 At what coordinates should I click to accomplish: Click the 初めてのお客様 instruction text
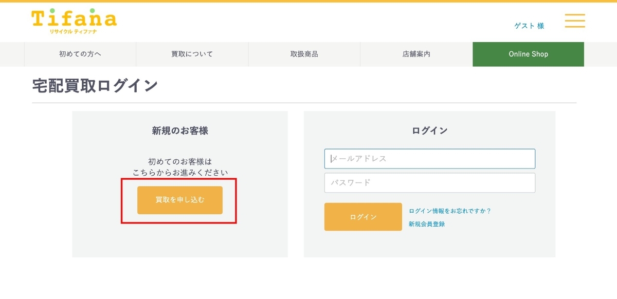[179, 166]
